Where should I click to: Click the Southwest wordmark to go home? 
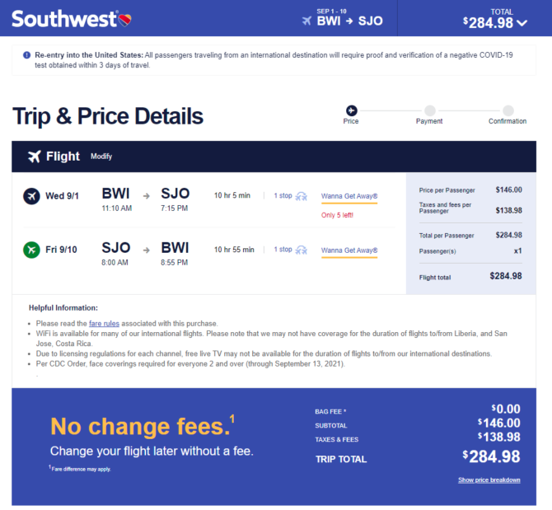pos(64,19)
